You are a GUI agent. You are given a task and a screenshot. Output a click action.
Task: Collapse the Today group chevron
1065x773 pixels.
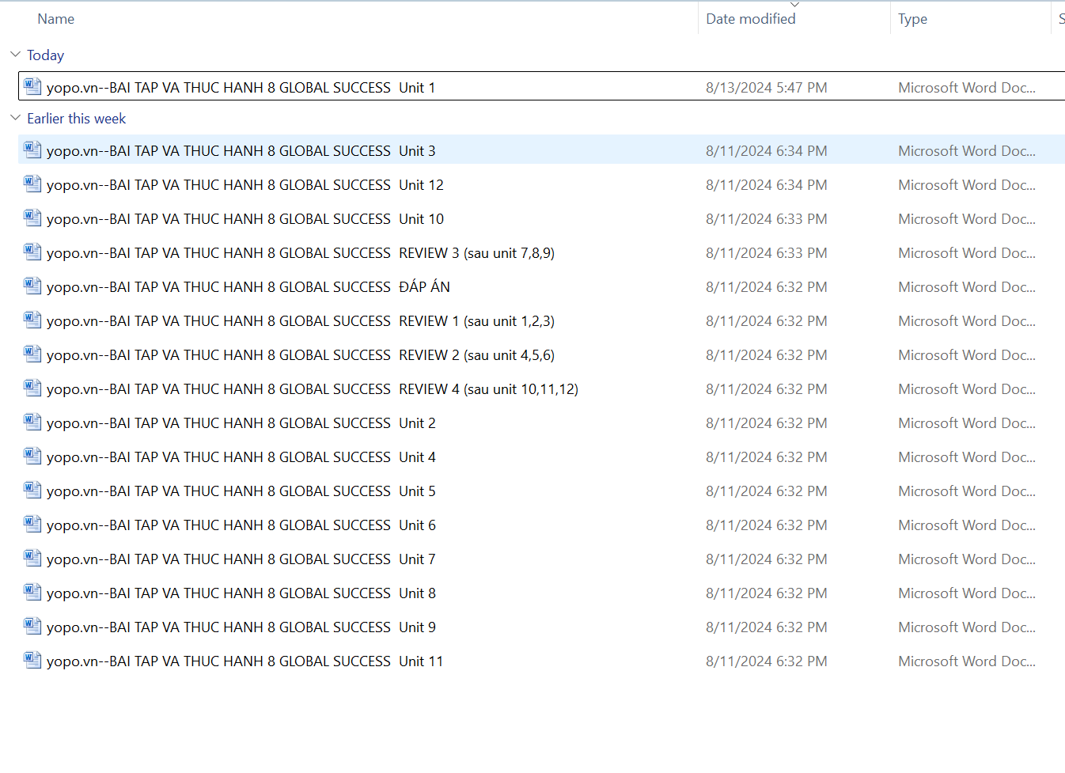point(15,55)
